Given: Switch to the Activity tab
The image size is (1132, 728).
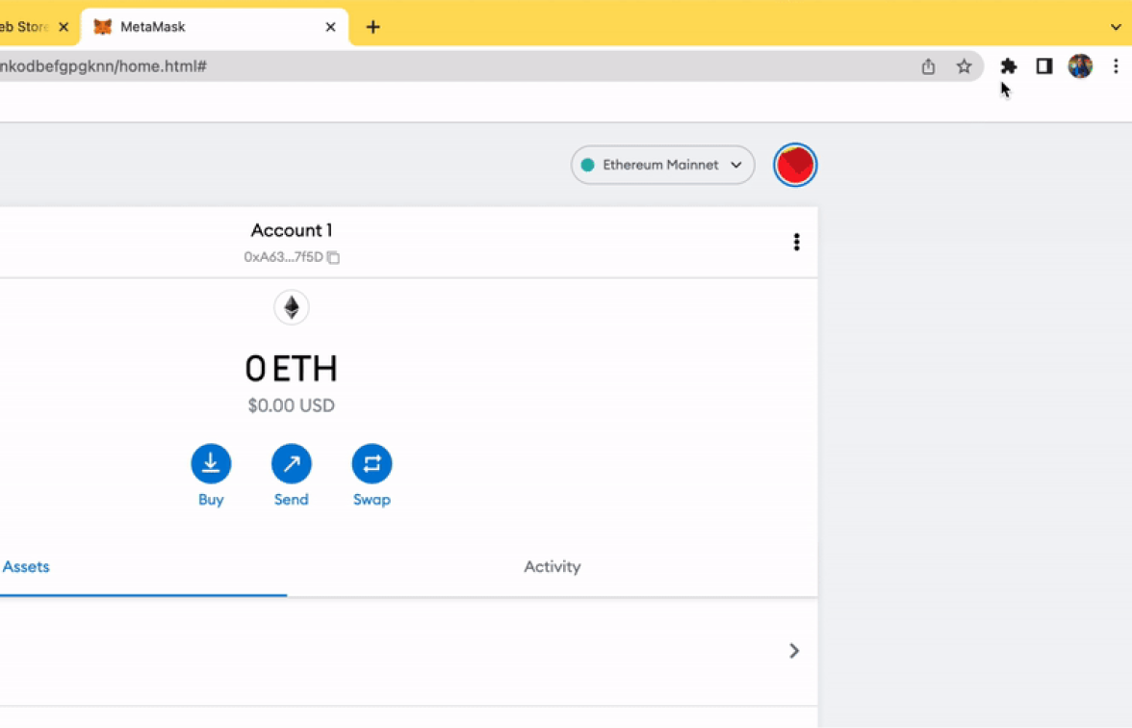Looking at the screenshot, I should pos(553,567).
